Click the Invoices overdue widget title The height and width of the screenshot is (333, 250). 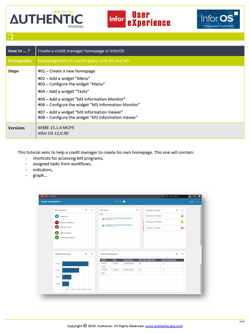click(x=153, y=210)
